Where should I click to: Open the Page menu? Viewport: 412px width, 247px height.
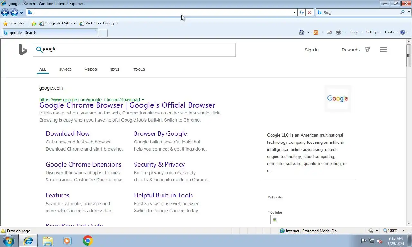[x=356, y=32]
